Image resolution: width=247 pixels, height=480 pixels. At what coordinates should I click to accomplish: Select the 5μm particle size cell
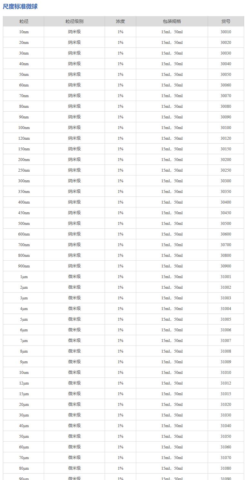coord(24,319)
